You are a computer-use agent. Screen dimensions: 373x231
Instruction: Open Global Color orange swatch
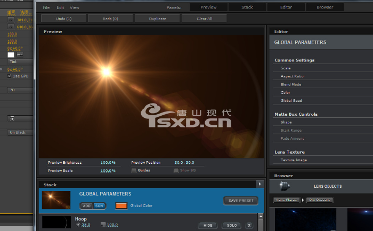[121, 206]
